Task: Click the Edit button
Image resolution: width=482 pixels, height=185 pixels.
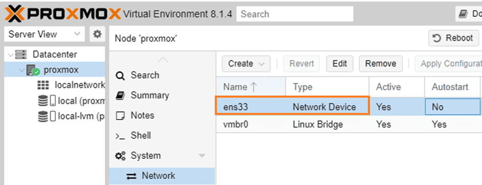Action: (x=339, y=64)
